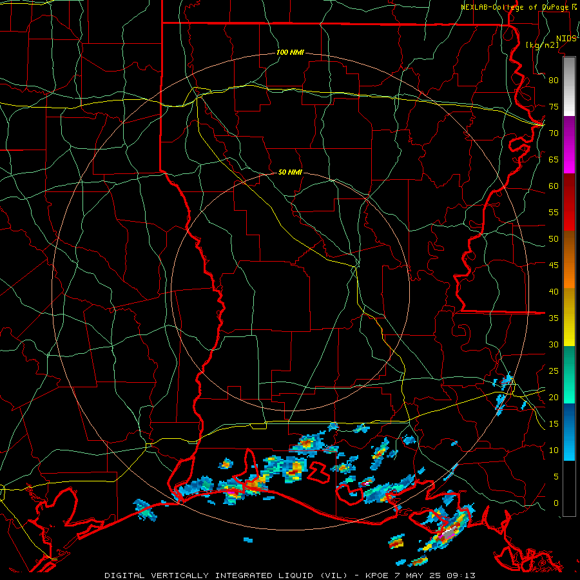
Task: Click the 5 value on VIL scale
Action: point(556,477)
